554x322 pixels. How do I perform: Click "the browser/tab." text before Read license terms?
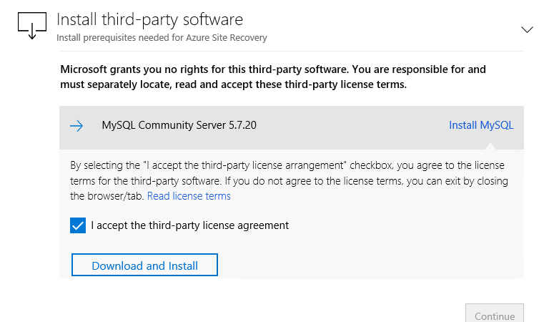(x=107, y=196)
